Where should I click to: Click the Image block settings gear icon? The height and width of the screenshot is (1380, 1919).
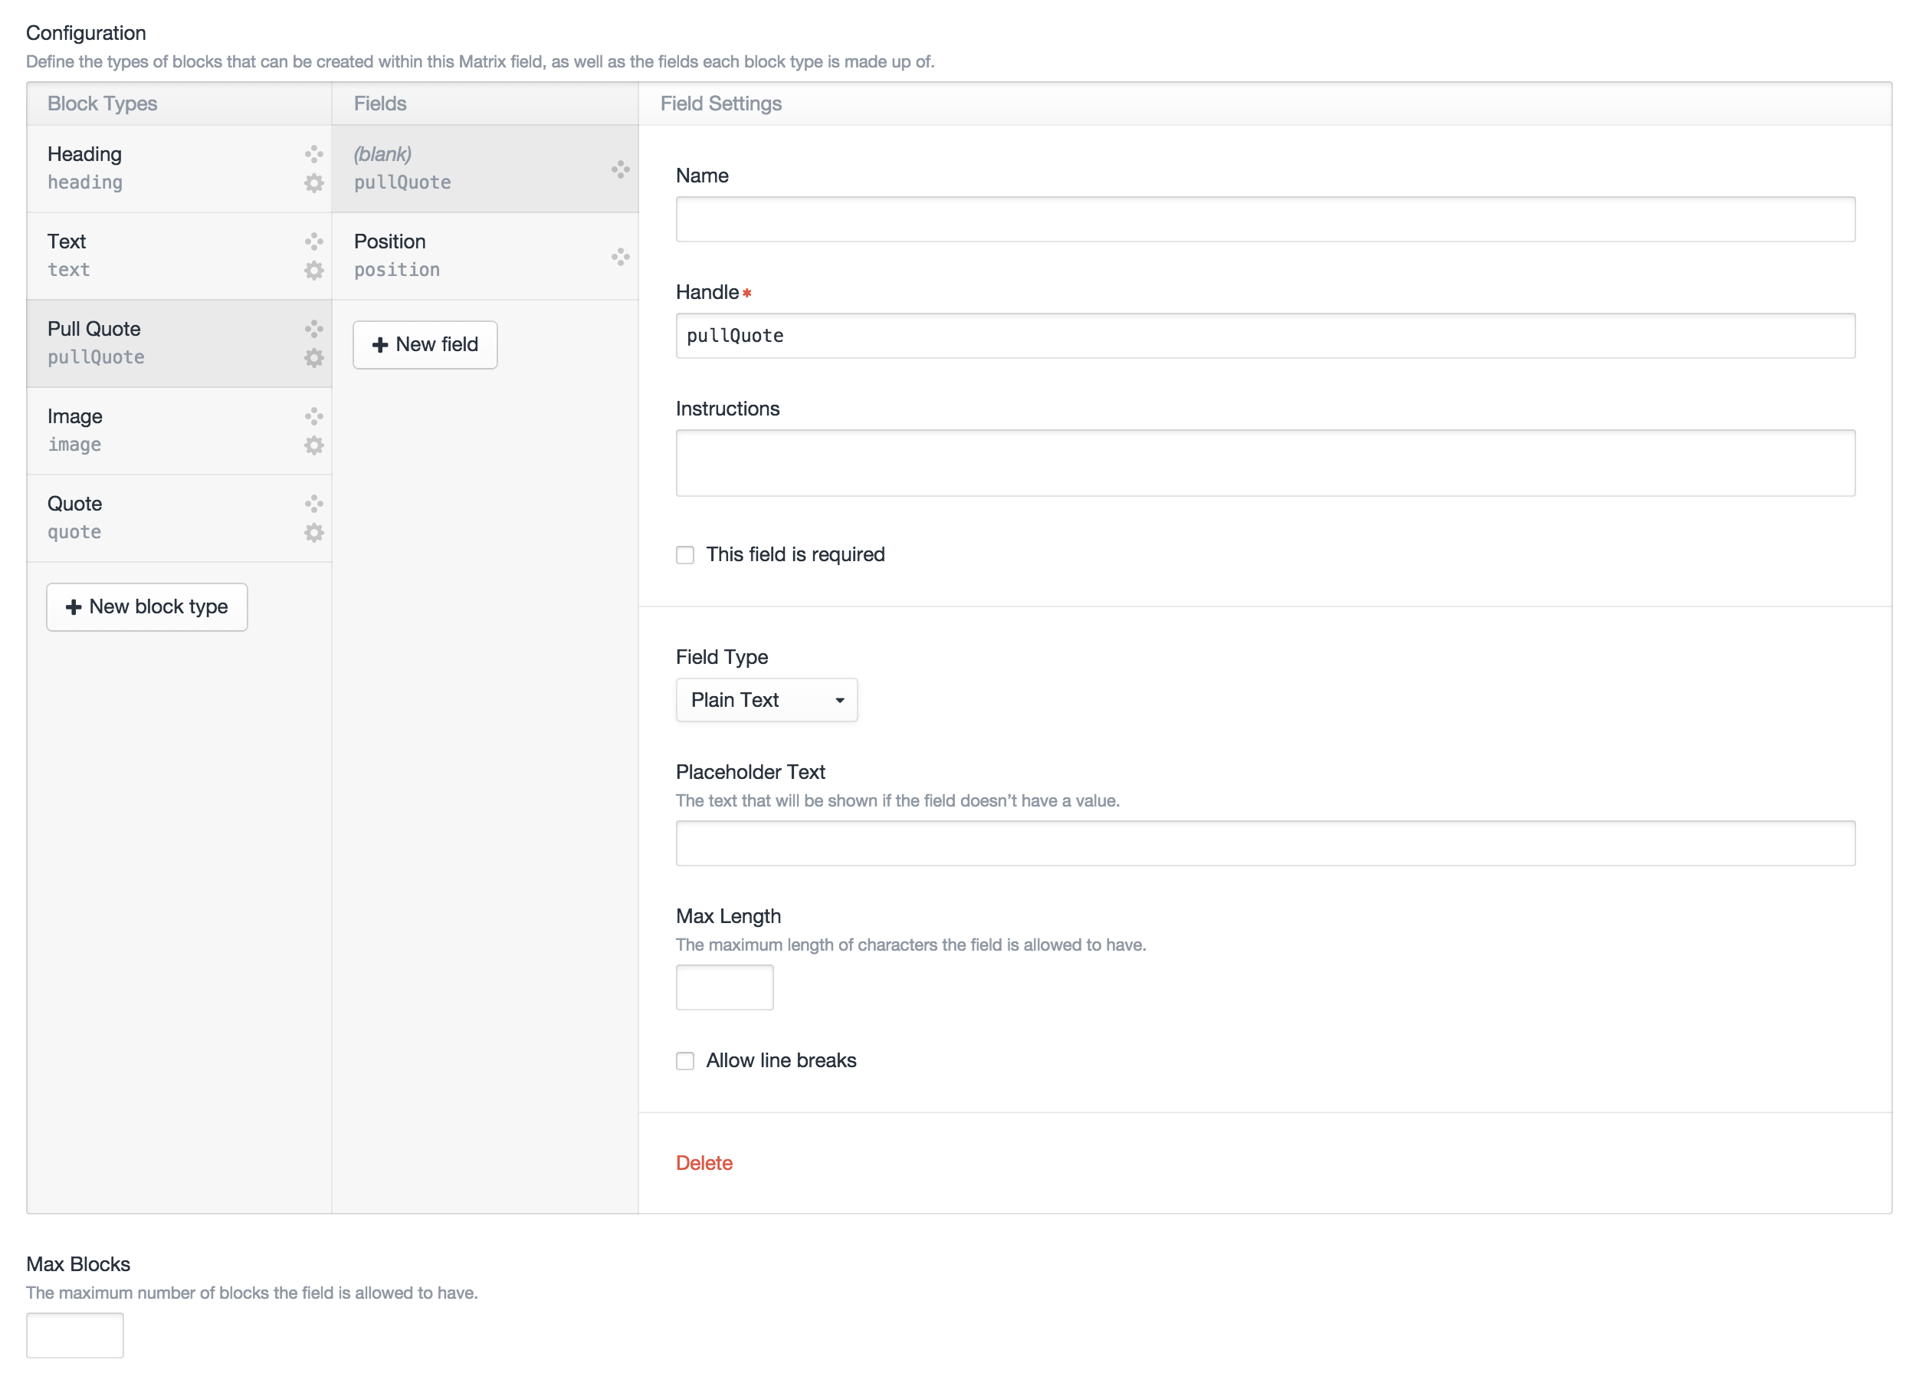pos(314,445)
